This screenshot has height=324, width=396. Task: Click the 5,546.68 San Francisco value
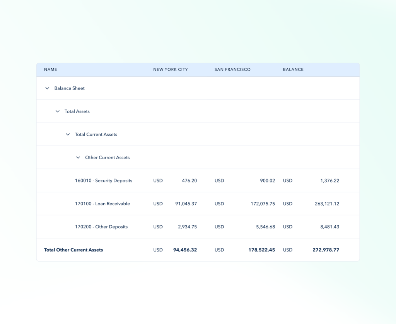pos(265,227)
